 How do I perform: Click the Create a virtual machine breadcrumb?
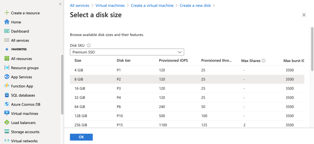152,5
